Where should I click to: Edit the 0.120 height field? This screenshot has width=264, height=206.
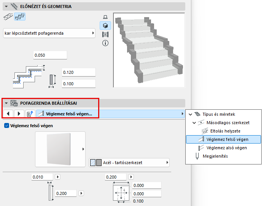point(79,72)
